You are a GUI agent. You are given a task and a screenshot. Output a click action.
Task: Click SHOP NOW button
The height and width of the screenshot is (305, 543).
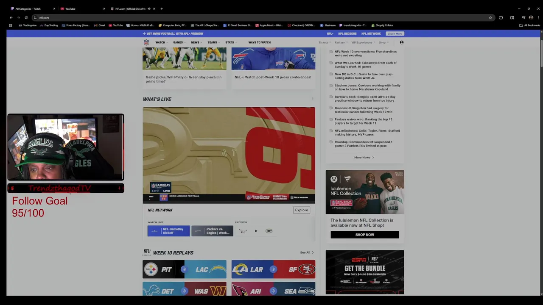pos(365,235)
